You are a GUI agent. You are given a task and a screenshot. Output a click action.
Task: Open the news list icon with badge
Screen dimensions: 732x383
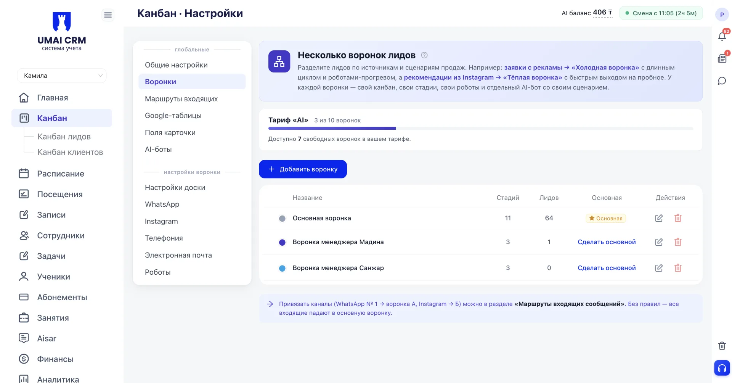[x=722, y=58]
